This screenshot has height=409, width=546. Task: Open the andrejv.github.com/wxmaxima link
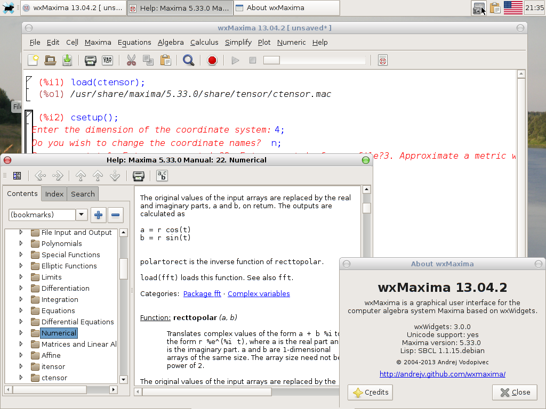coord(442,374)
